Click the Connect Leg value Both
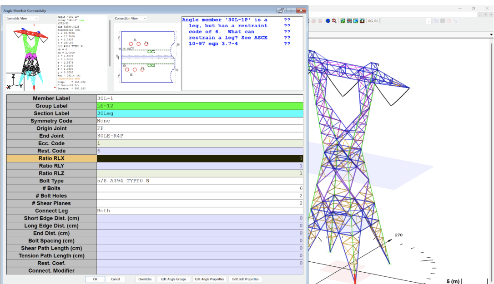 pyautogui.click(x=200, y=211)
